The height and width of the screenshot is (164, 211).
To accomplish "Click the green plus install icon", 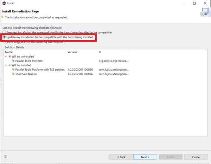I will point(9,65).
